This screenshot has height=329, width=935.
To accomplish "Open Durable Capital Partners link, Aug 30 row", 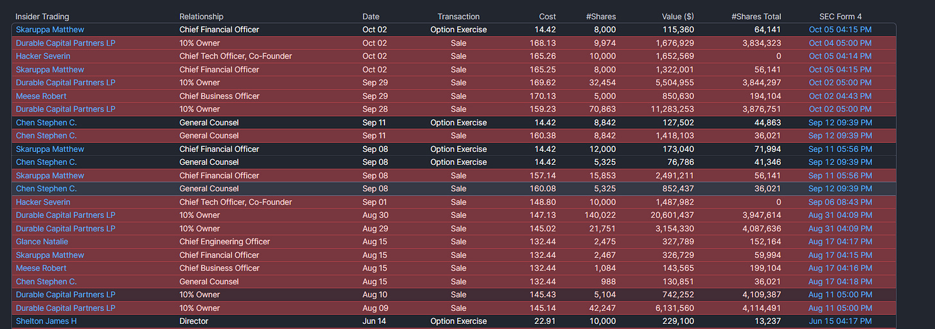I will click(x=66, y=215).
